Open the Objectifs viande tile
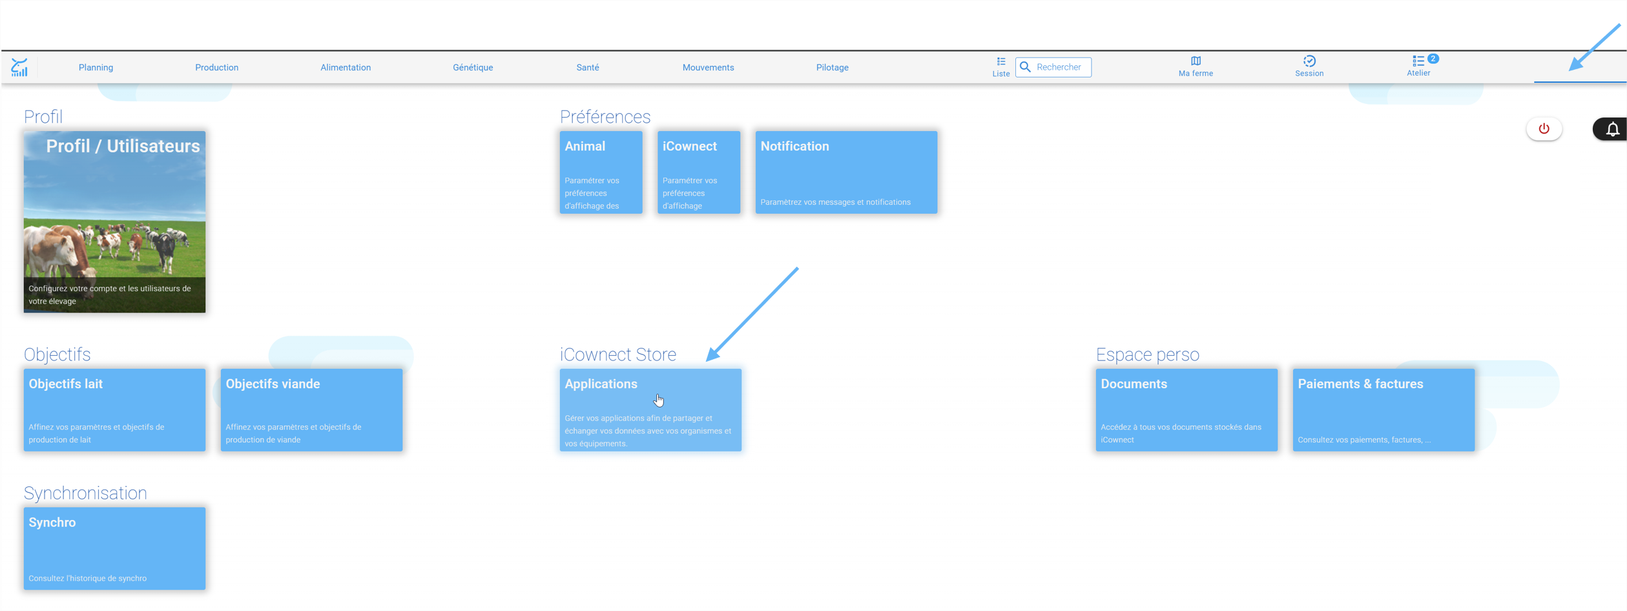This screenshot has width=1627, height=611. [311, 409]
